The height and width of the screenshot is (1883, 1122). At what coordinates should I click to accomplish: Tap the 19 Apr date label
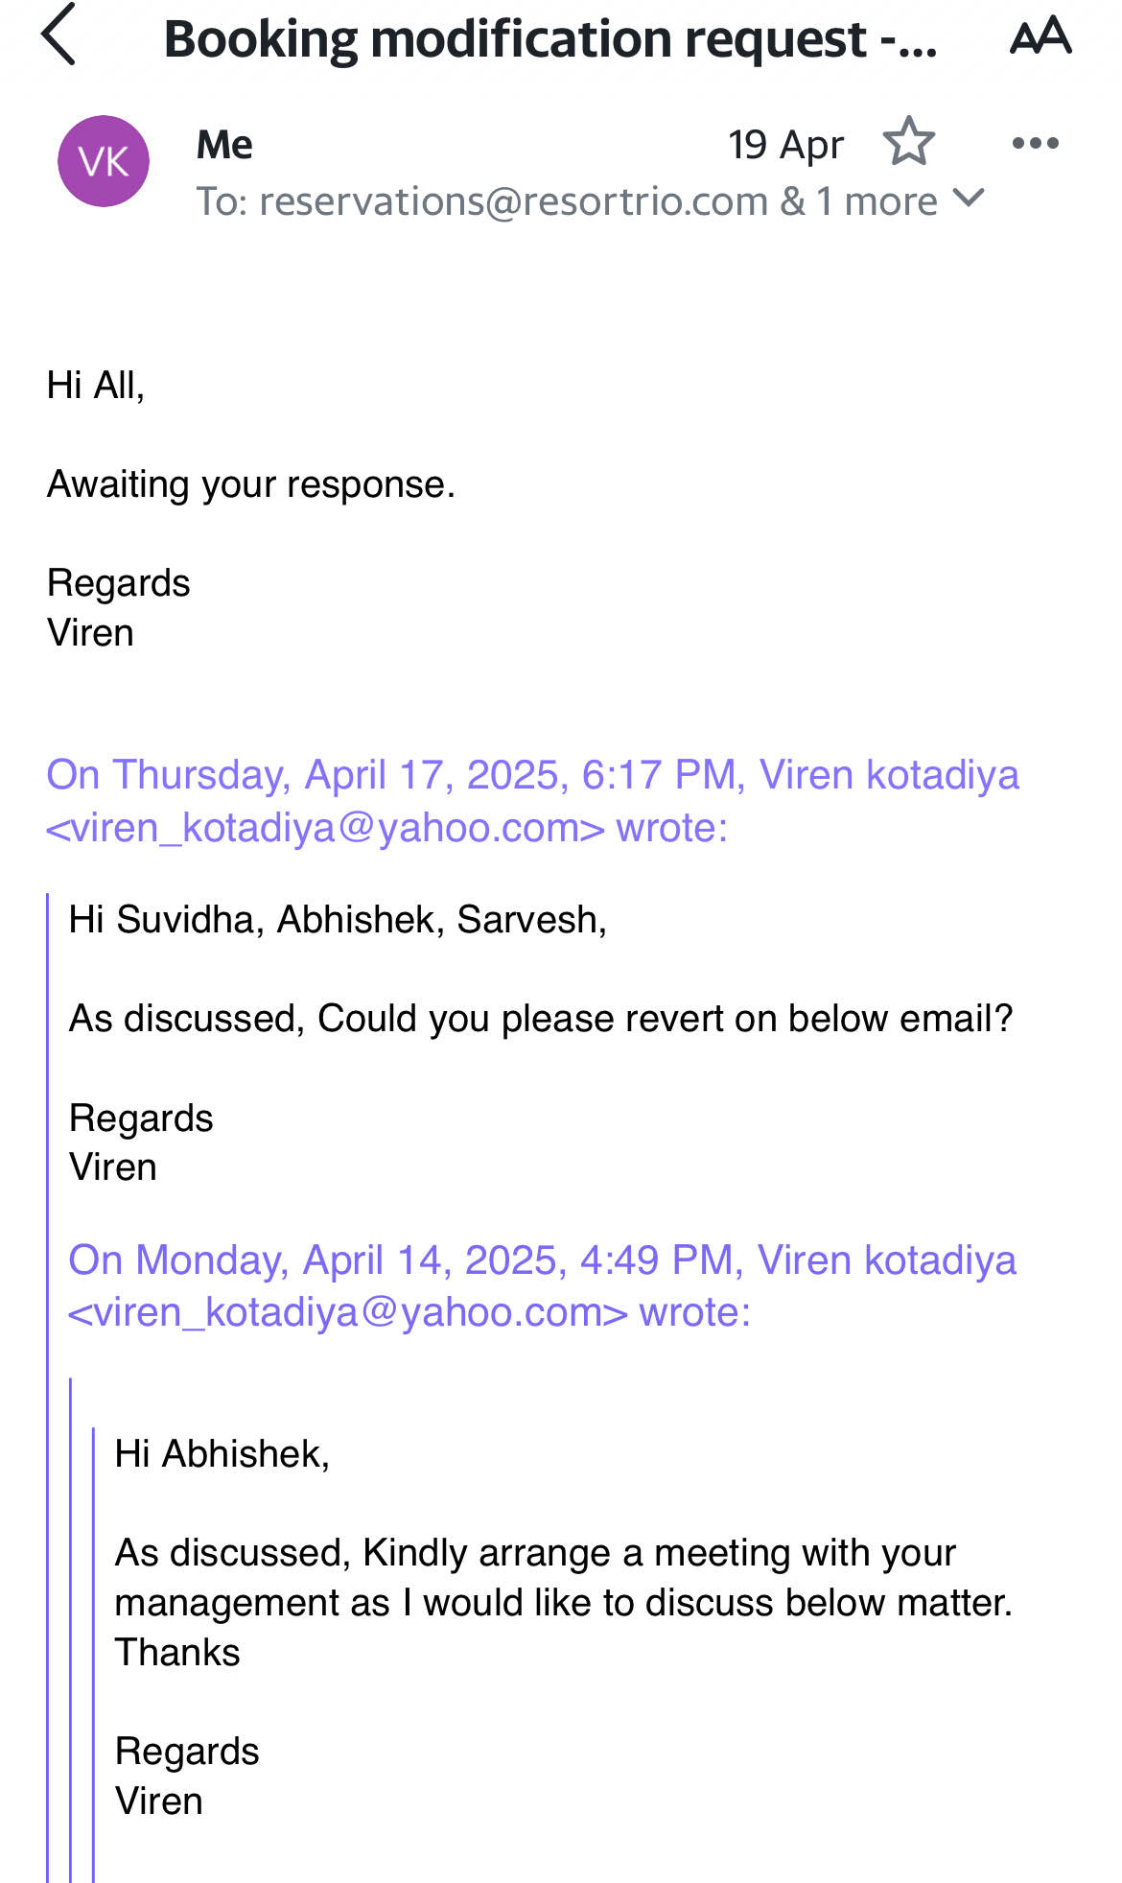point(785,145)
